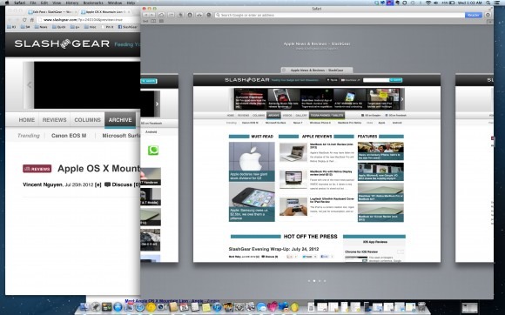Image resolution: width=505 pixels, height=315 pixels.
Task: Open the File menu
Action: pyautogui.click(x=33, y=3)
